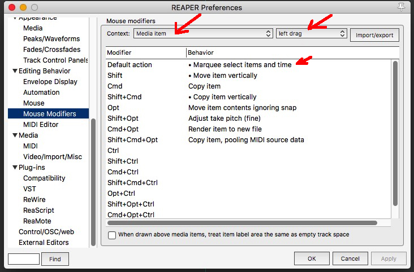The image size is (414, 272).
Task: Confirm with the OK button
Action: (312, 258)
